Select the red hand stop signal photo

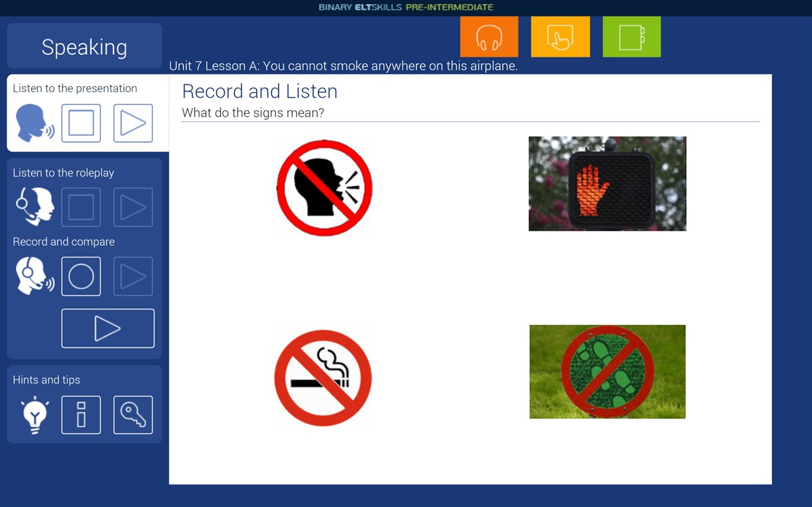pyautogui.click(x=608, y=184)
